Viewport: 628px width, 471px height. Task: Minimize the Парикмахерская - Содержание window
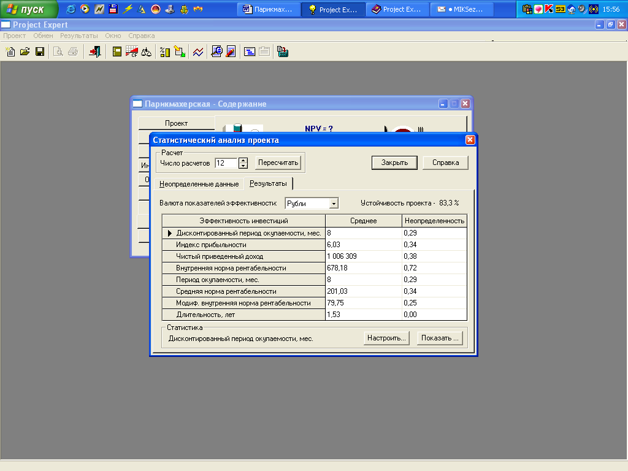pyautogui.click(x=443, y=104)
